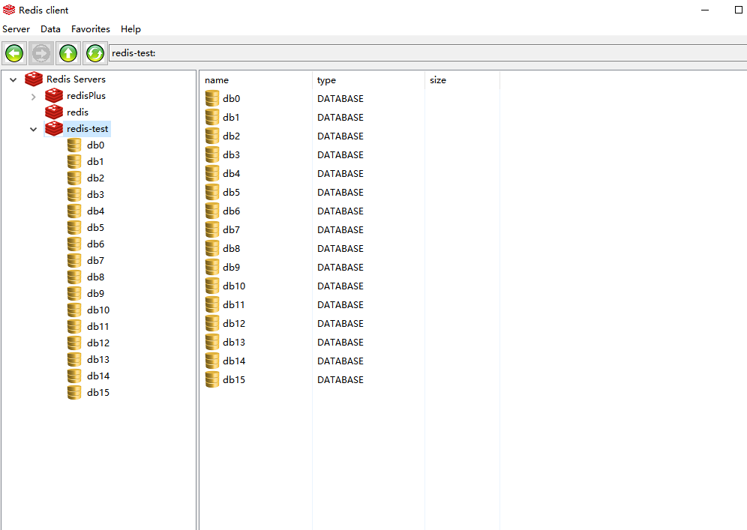747x530 pixels.
Task: Collapse the redis-test server node
Action: [x=33, y=129]
